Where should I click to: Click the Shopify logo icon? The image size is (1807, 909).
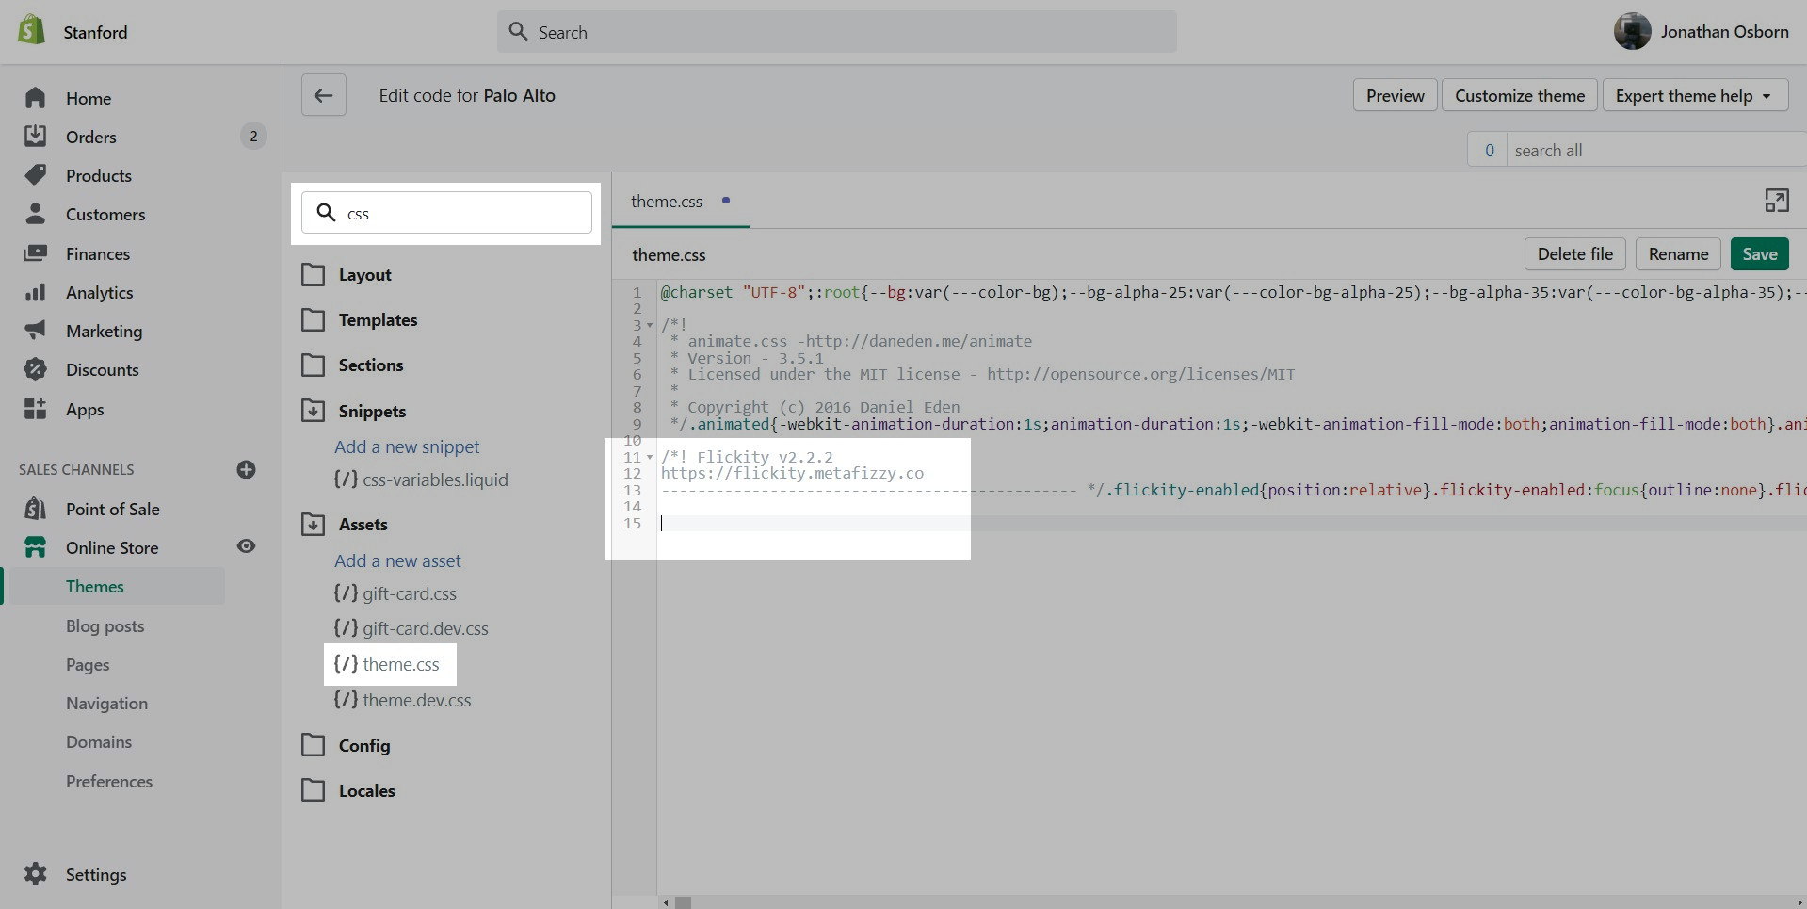click(32, 31)
